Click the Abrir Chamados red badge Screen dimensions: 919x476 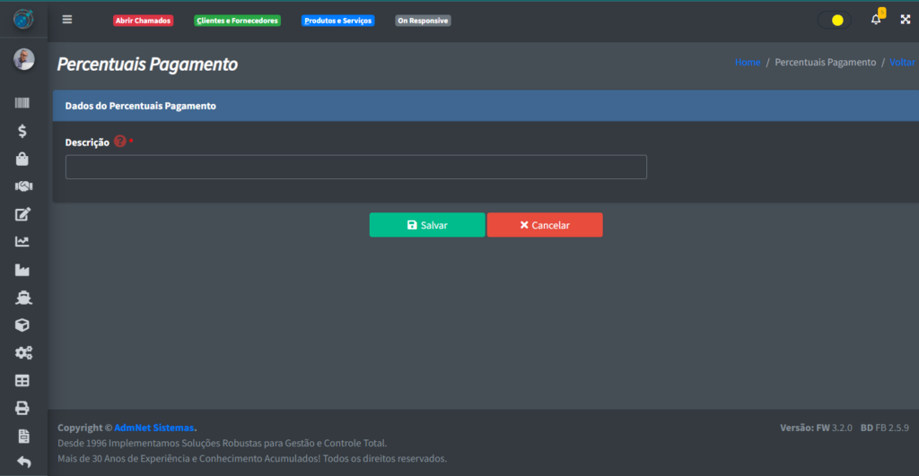coord(143,21)
